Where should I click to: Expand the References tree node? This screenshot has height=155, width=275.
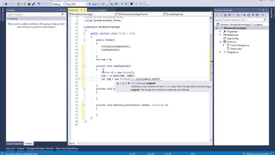pos(220,35)
